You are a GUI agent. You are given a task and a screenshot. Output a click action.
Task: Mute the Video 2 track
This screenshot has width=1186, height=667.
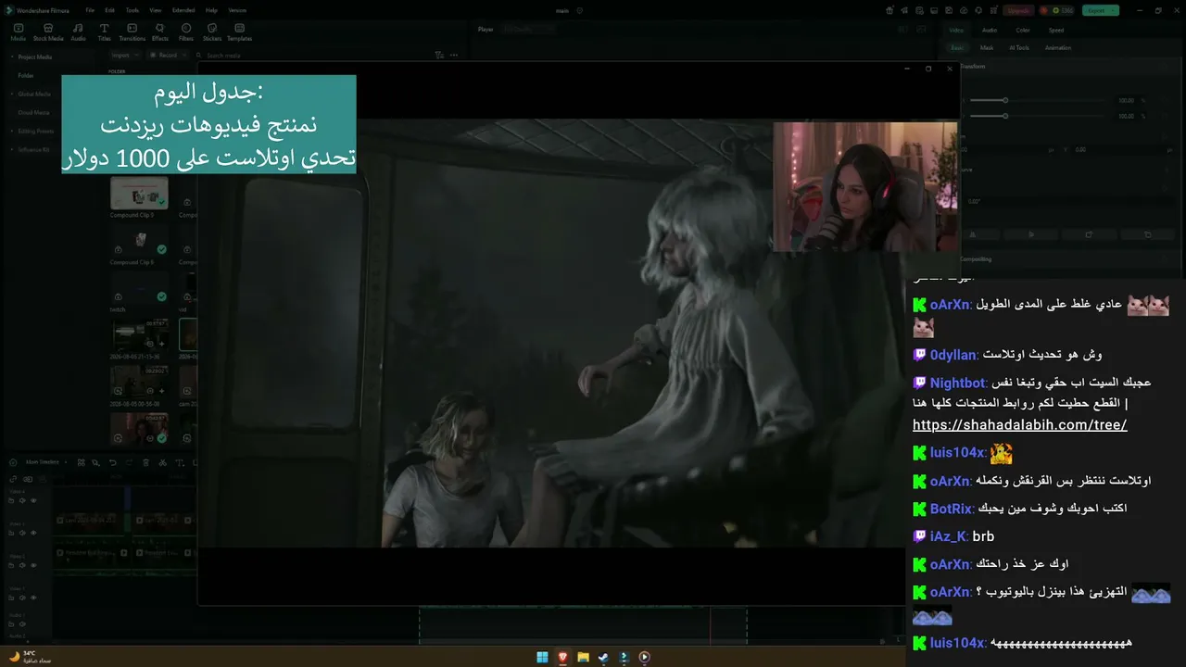22,565
